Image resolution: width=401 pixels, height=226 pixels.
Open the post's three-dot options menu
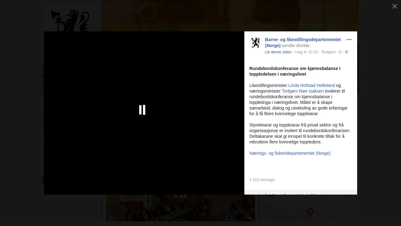click(349, 40)
